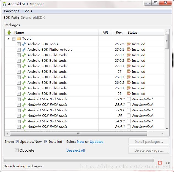Click not-installed status icon for rev 25.0.3

(x=129, y=99)
